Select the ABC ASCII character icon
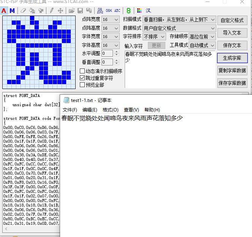Viewport: 252px width, 237px height. point(117,11)
